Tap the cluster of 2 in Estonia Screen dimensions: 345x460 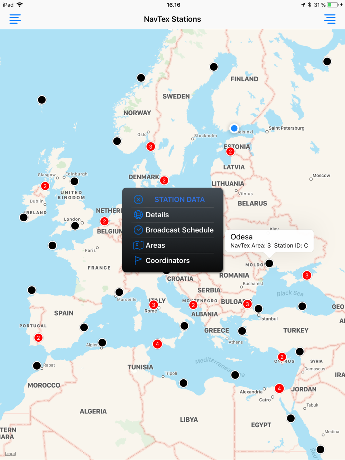[230, 151]
